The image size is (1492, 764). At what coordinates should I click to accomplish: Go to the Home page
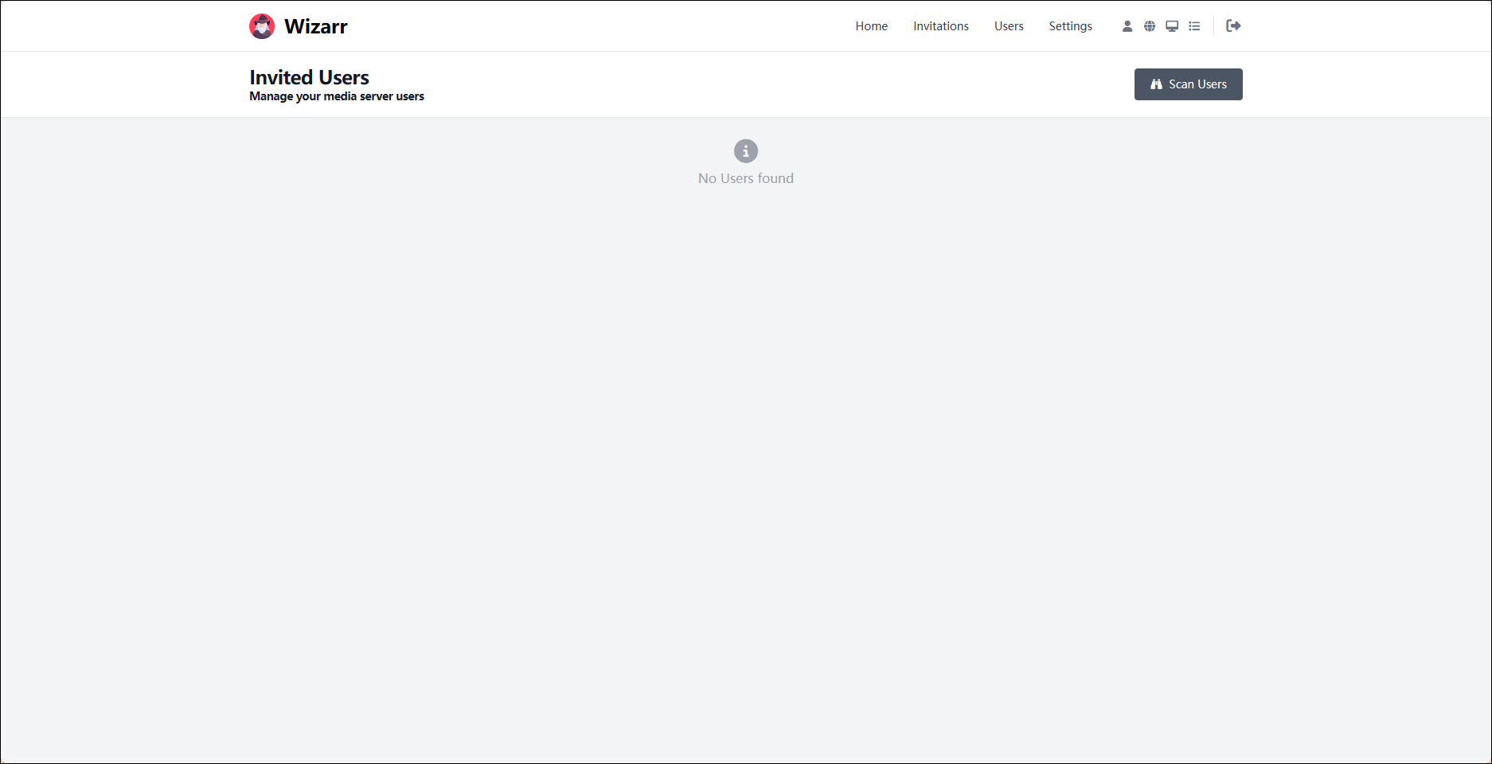pos(871,26)
